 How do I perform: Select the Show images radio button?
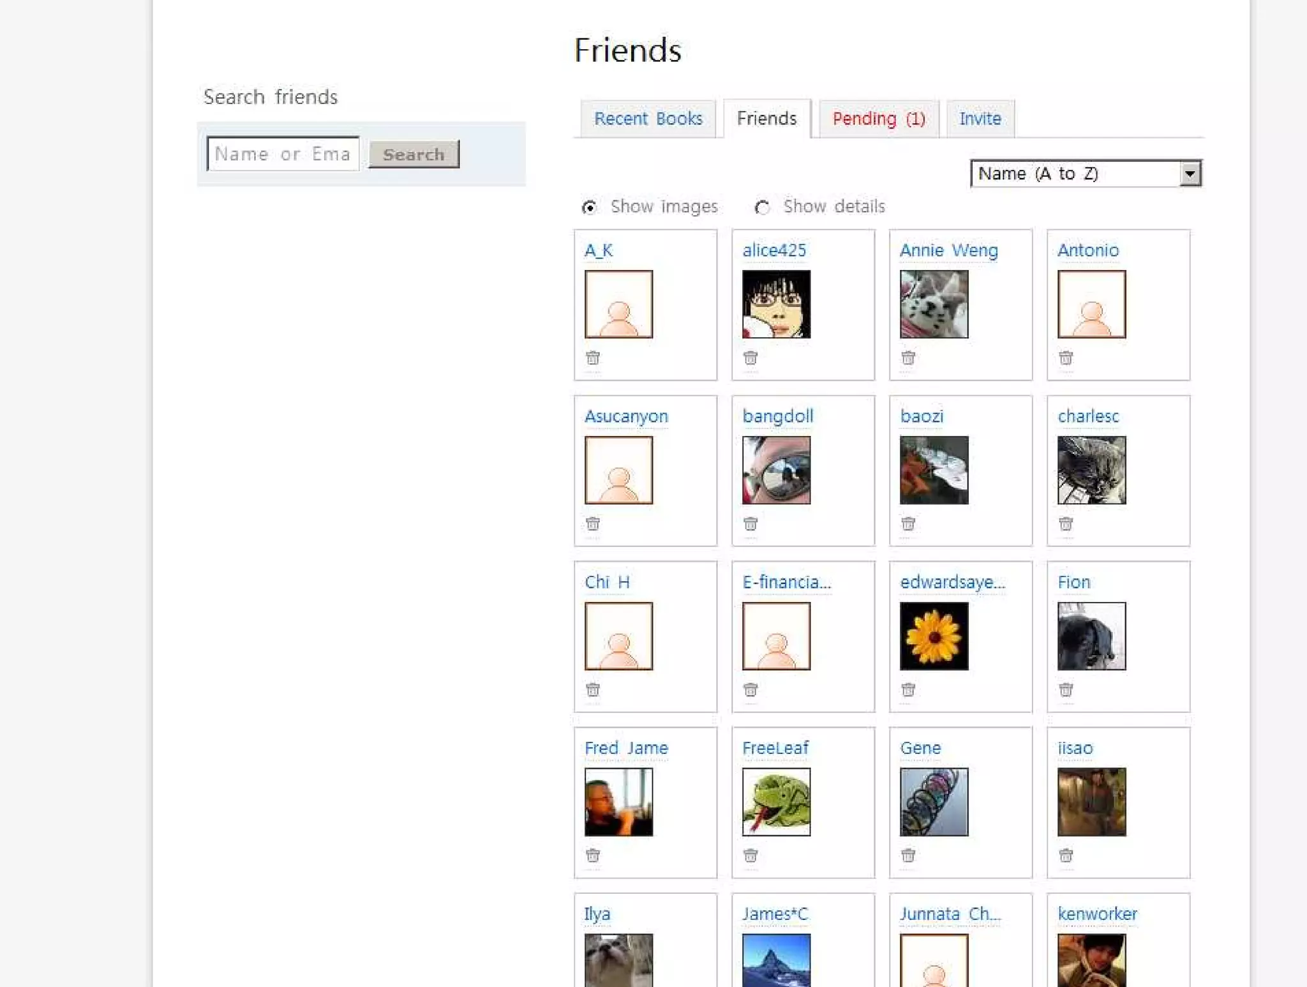(x=589, y=207)
